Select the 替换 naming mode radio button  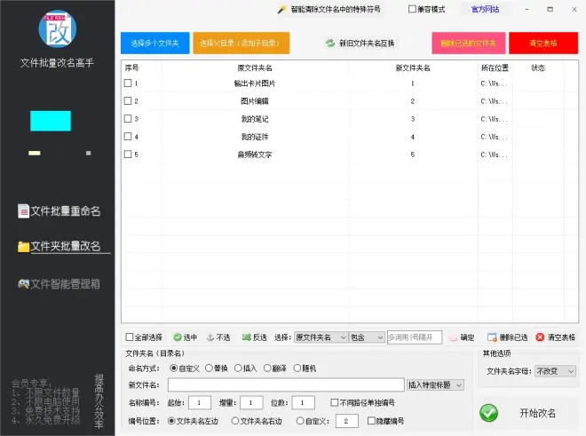pos(210,368)
